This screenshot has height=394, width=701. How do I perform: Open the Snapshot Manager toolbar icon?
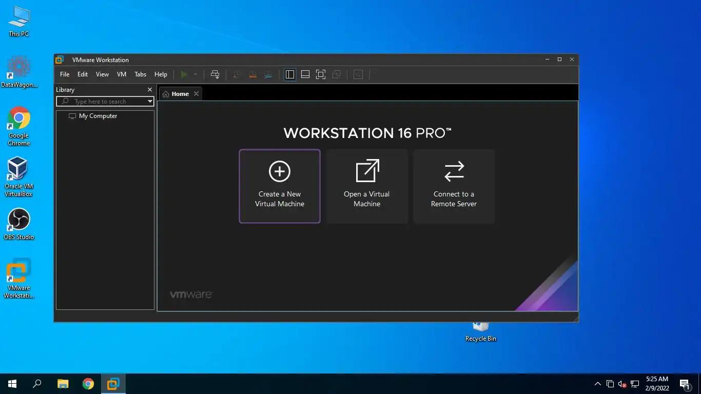(x=268, y=74)
